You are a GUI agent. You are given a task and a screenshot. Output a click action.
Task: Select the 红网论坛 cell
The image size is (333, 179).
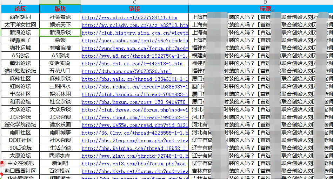[20, 86]
